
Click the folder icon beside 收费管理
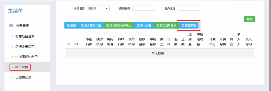click(11, 26)
